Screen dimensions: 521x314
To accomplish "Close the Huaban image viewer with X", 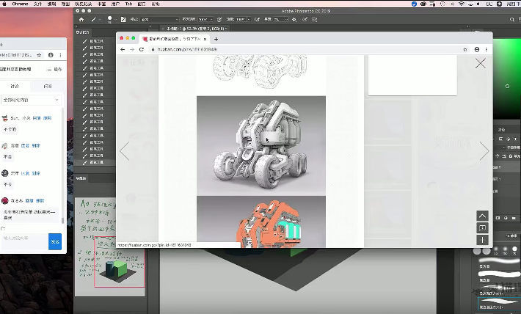I will [480, 64].
